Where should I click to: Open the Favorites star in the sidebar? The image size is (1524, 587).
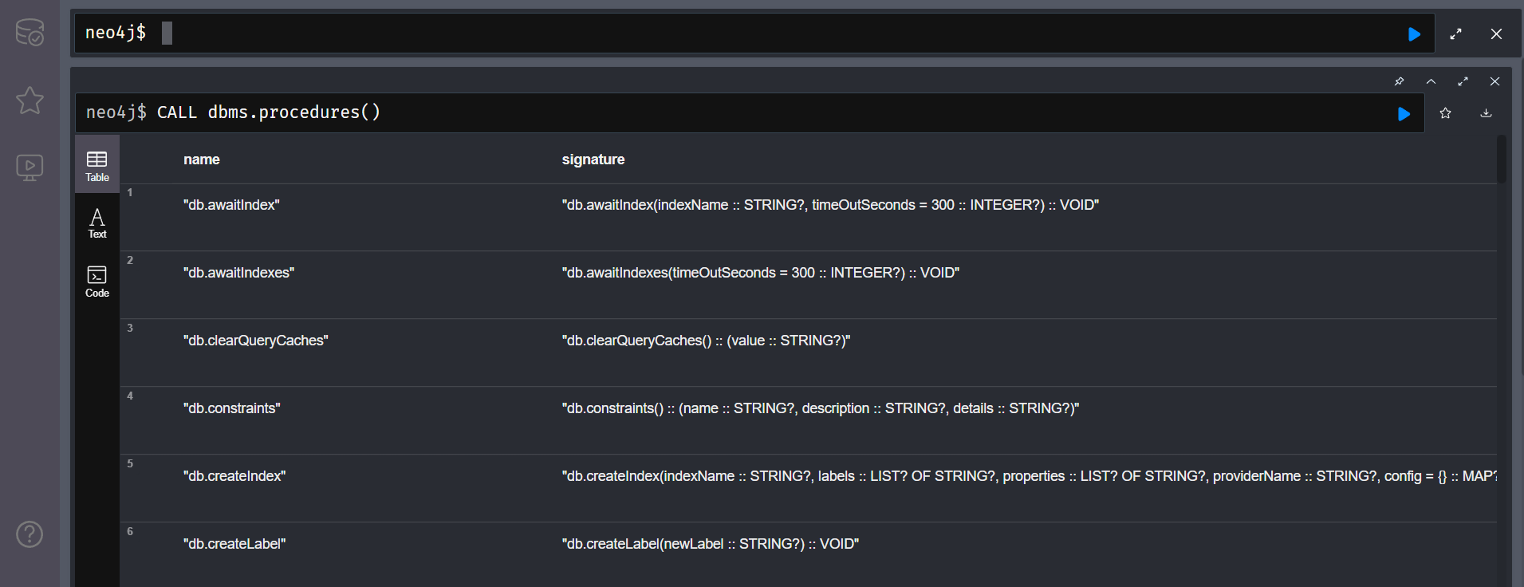pos(30,100)
